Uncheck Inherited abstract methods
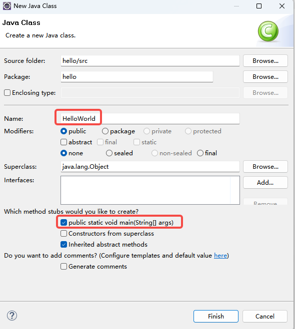Image resolution: width=295 pixels, height=329 pixels. (63, 244)
